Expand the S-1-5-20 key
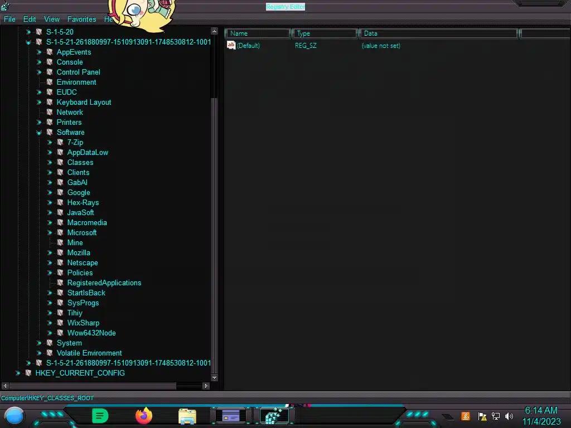This screenshot has width=571, height=428. (x=28, y=32)
